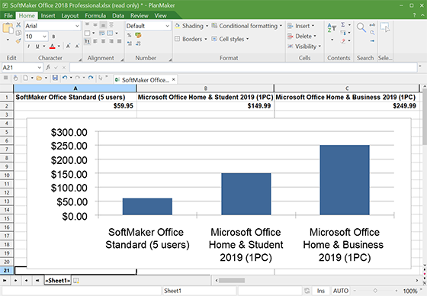
Task: Open the Conditional formatting dropdown
Action: point(247,26)
